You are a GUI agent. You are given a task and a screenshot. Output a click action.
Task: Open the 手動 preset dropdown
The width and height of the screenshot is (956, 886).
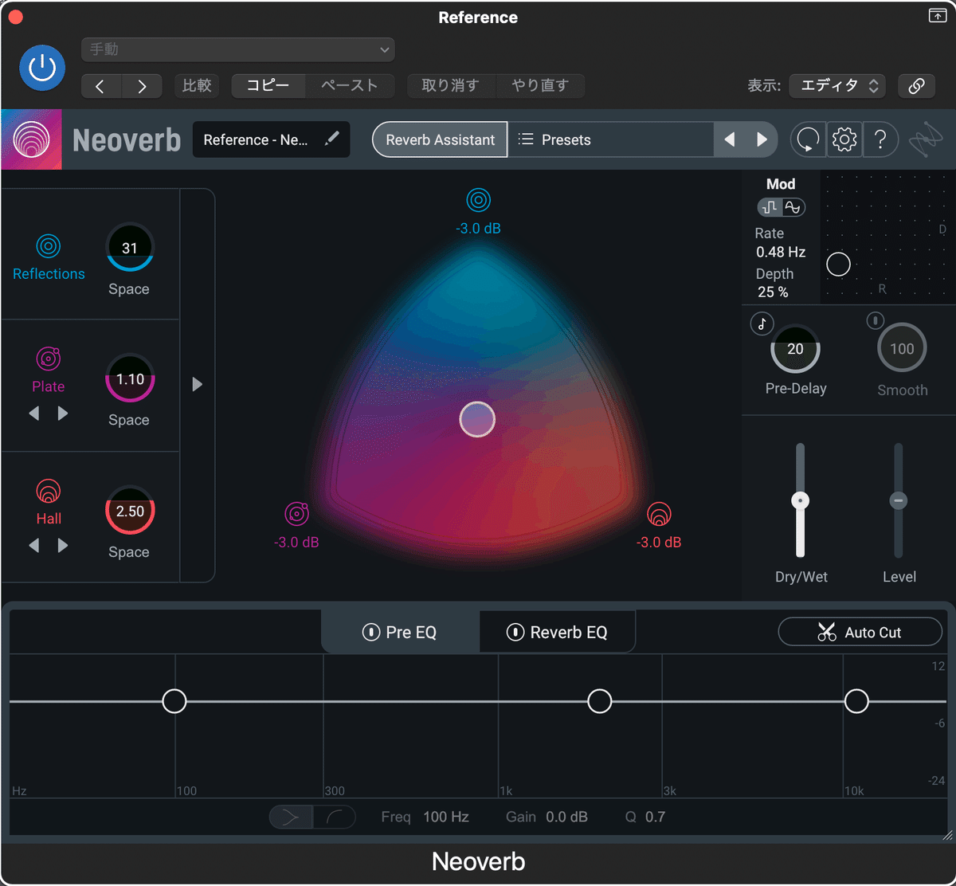pos(238,49)
